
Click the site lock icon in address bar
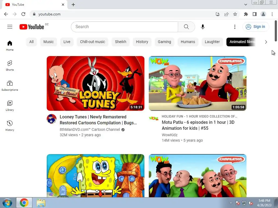tap(34, 14)
